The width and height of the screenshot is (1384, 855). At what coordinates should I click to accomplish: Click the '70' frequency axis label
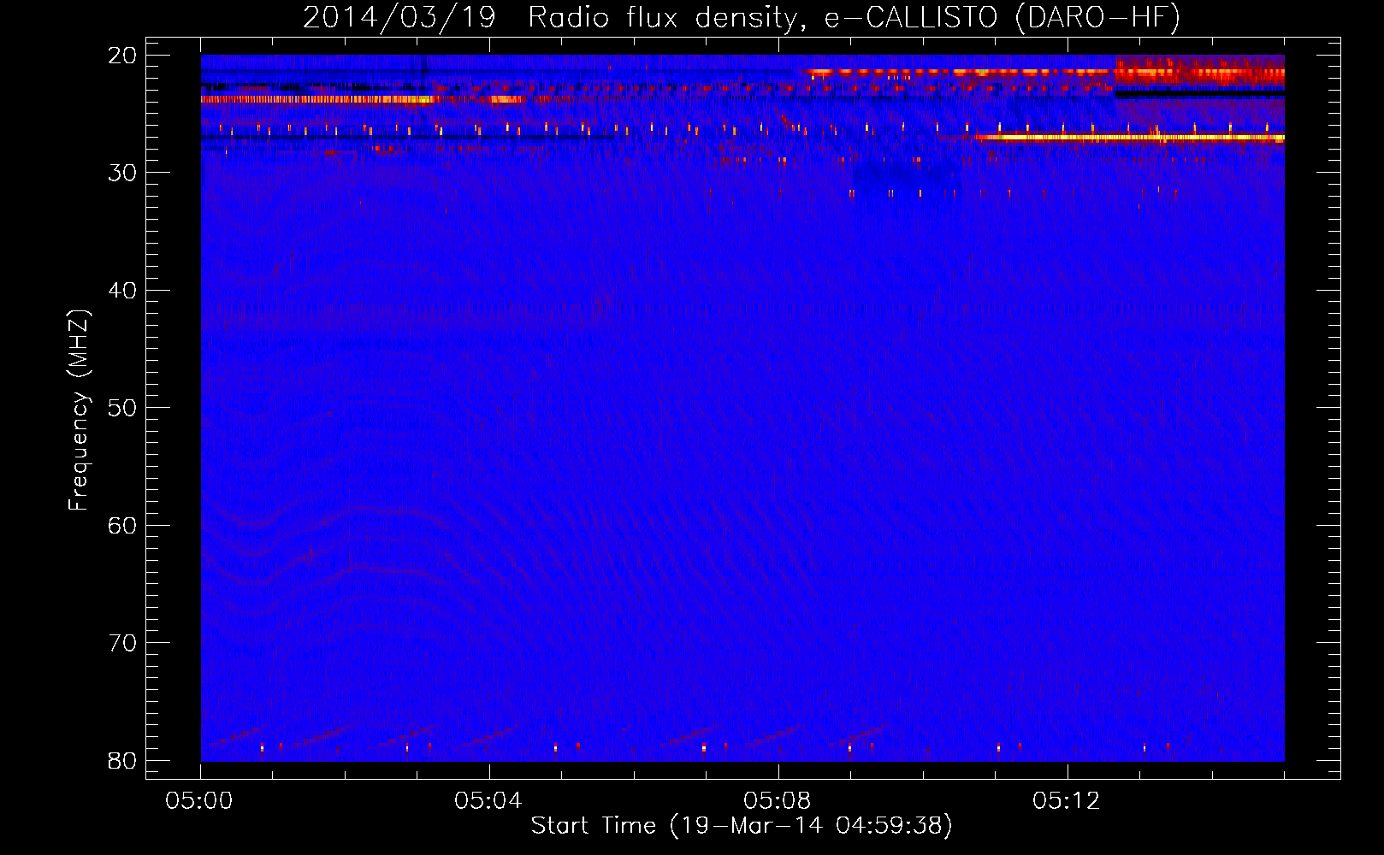pyautogui.click(x=123, y=643)
